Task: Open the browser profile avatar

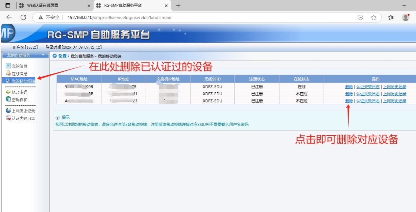Action: 406,17
